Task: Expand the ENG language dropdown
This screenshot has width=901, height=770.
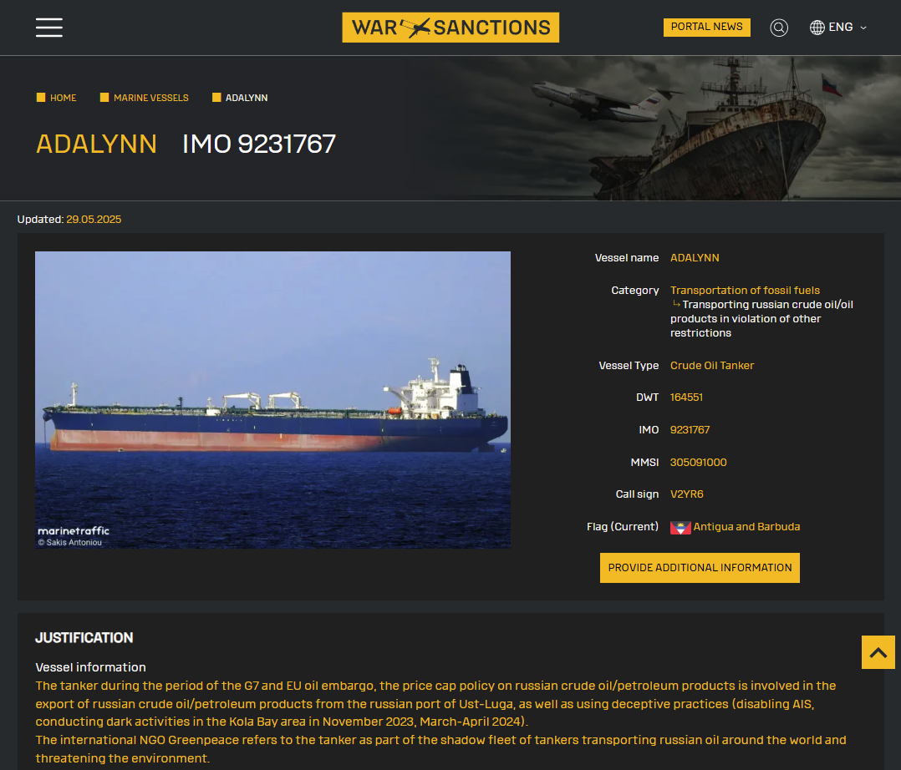Action: [847, 27]
